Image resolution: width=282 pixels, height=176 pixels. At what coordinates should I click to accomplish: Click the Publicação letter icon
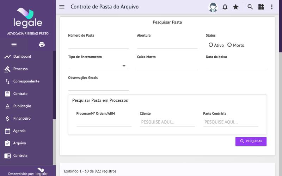tap(7, 106)
